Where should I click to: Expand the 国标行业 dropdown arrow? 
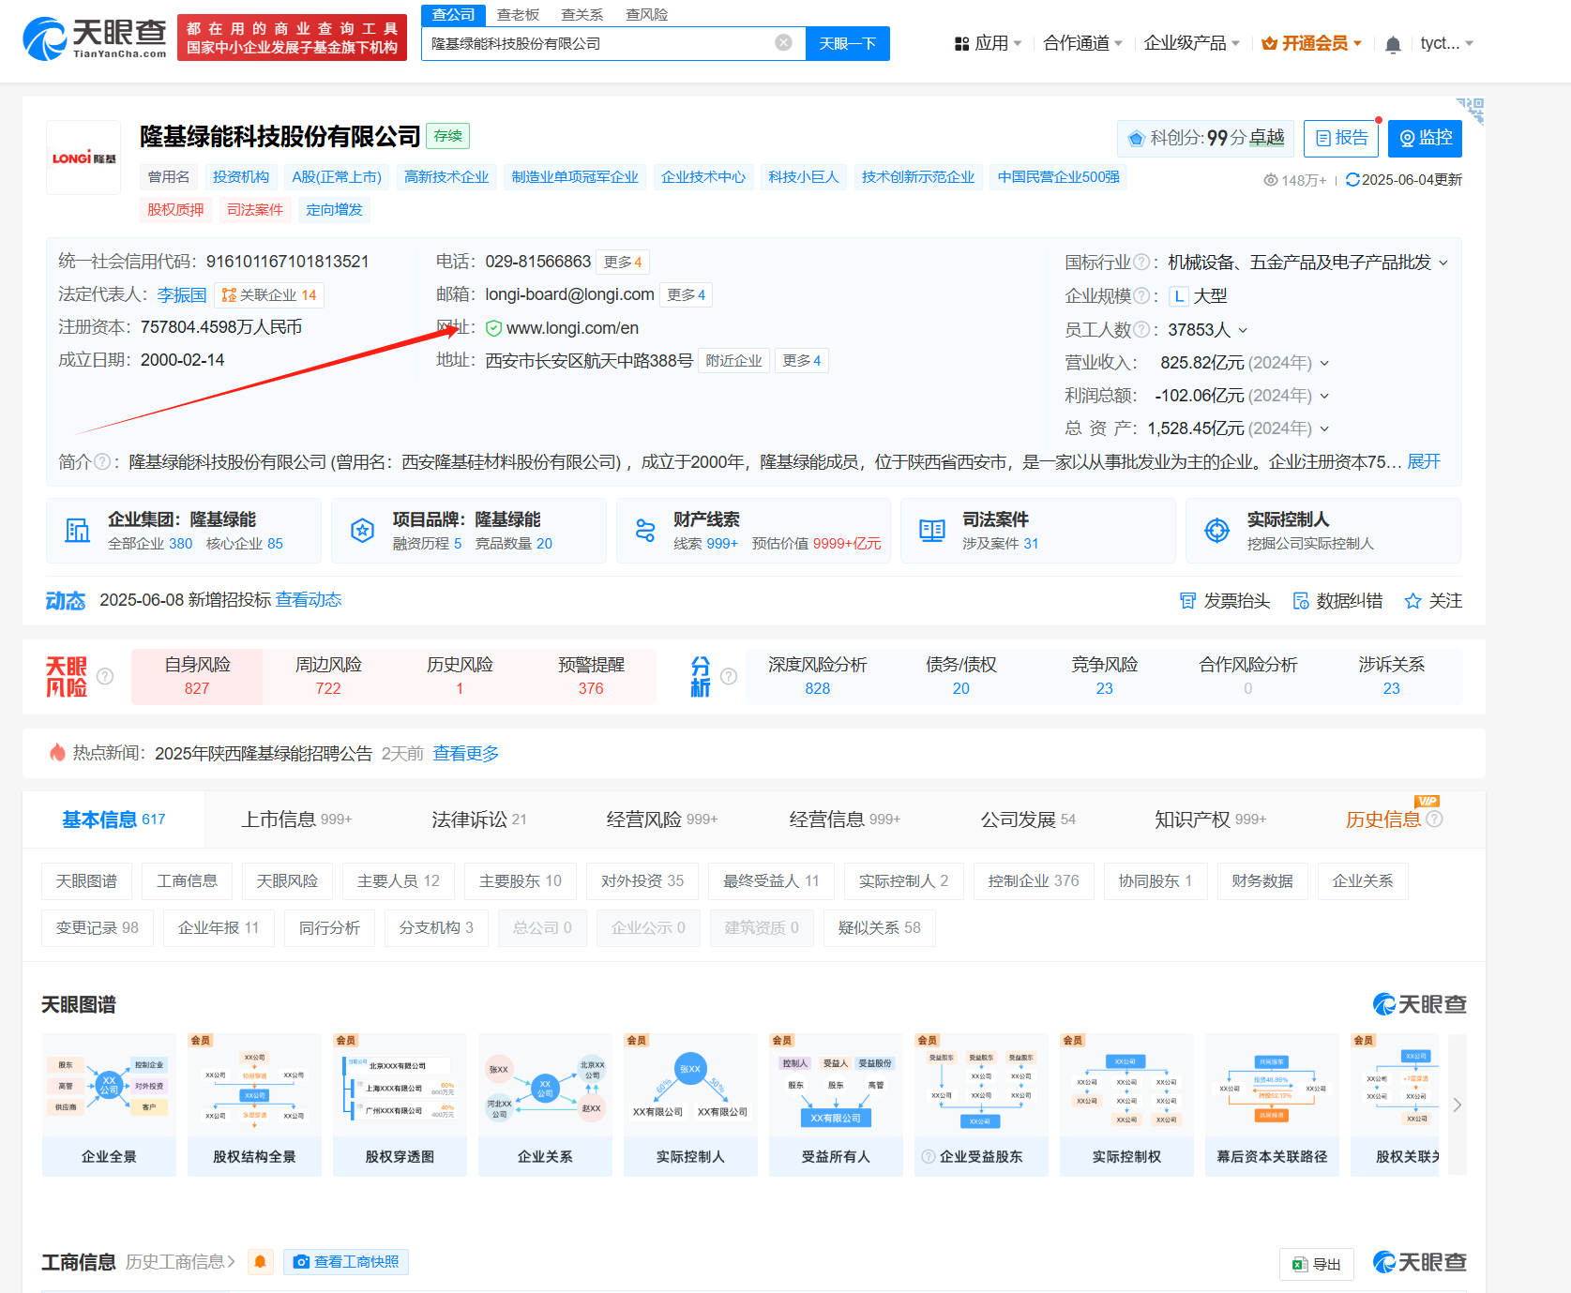[1443, 263]
